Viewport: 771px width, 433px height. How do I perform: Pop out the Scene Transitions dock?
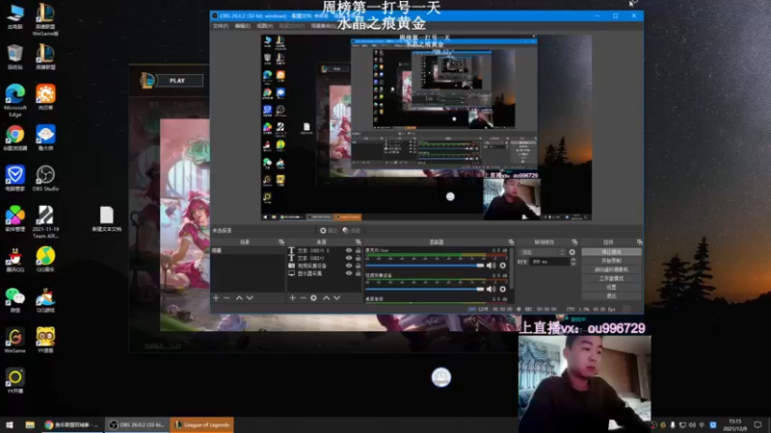tap(574, 242)
